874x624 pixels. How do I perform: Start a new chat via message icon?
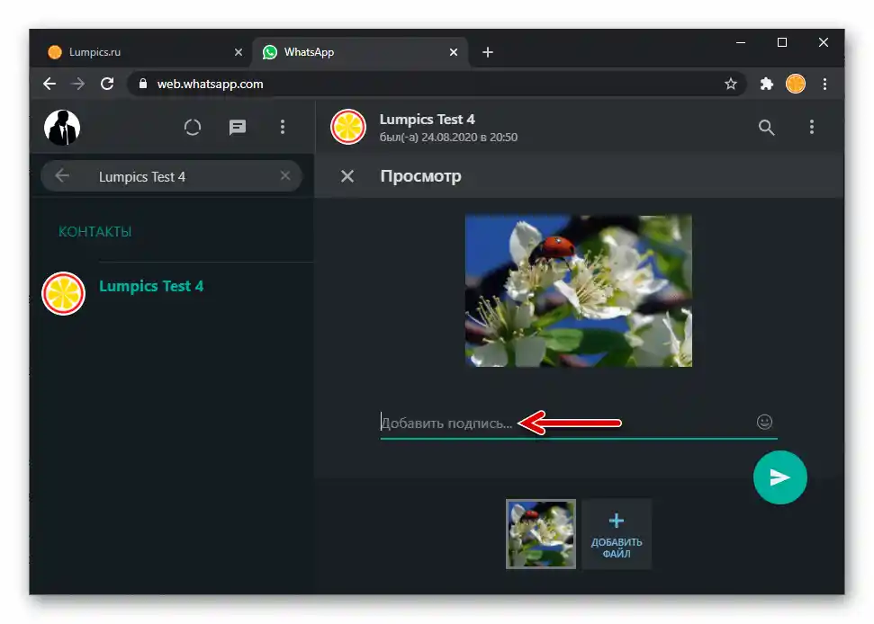coord(238,128)
